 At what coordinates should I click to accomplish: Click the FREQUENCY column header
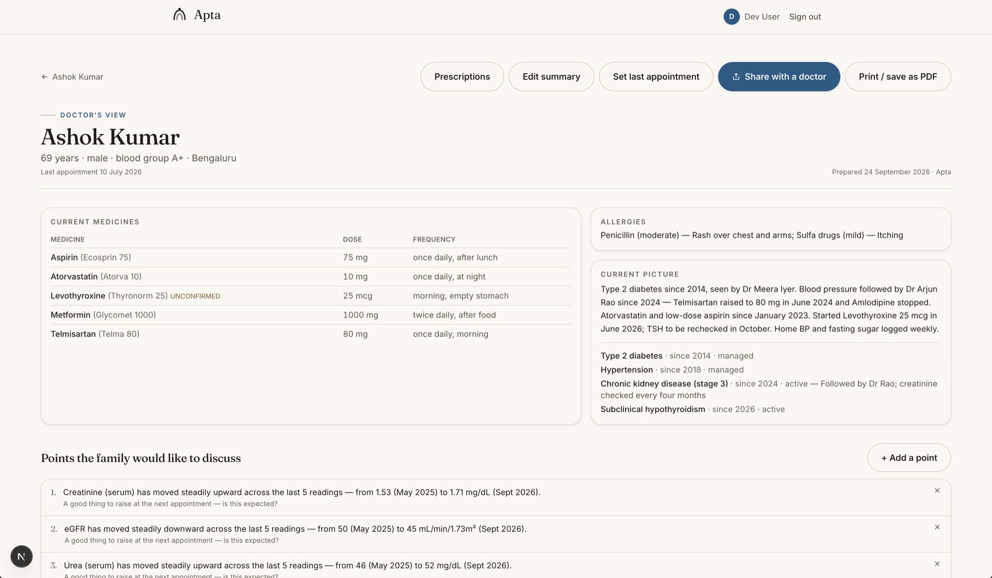pos(434,239)
